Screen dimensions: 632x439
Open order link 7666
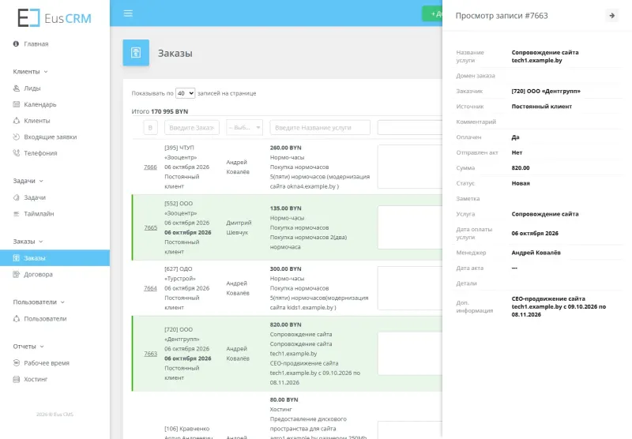150,167
